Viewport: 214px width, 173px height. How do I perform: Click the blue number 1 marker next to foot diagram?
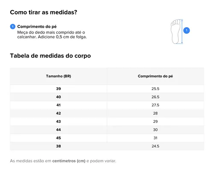[186, 30]
